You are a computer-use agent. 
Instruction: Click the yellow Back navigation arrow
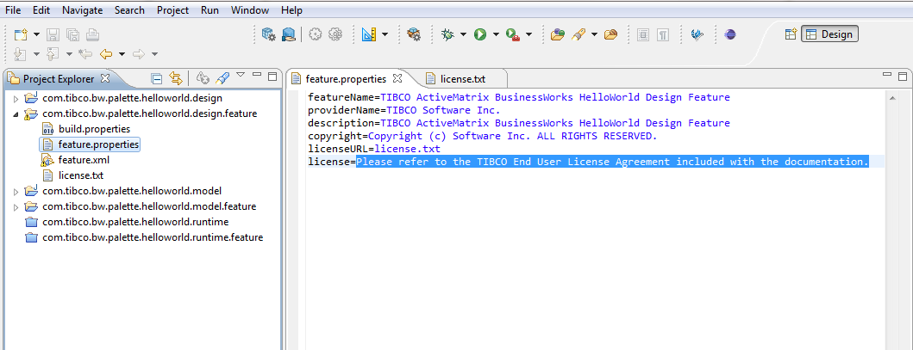(105, 54)
